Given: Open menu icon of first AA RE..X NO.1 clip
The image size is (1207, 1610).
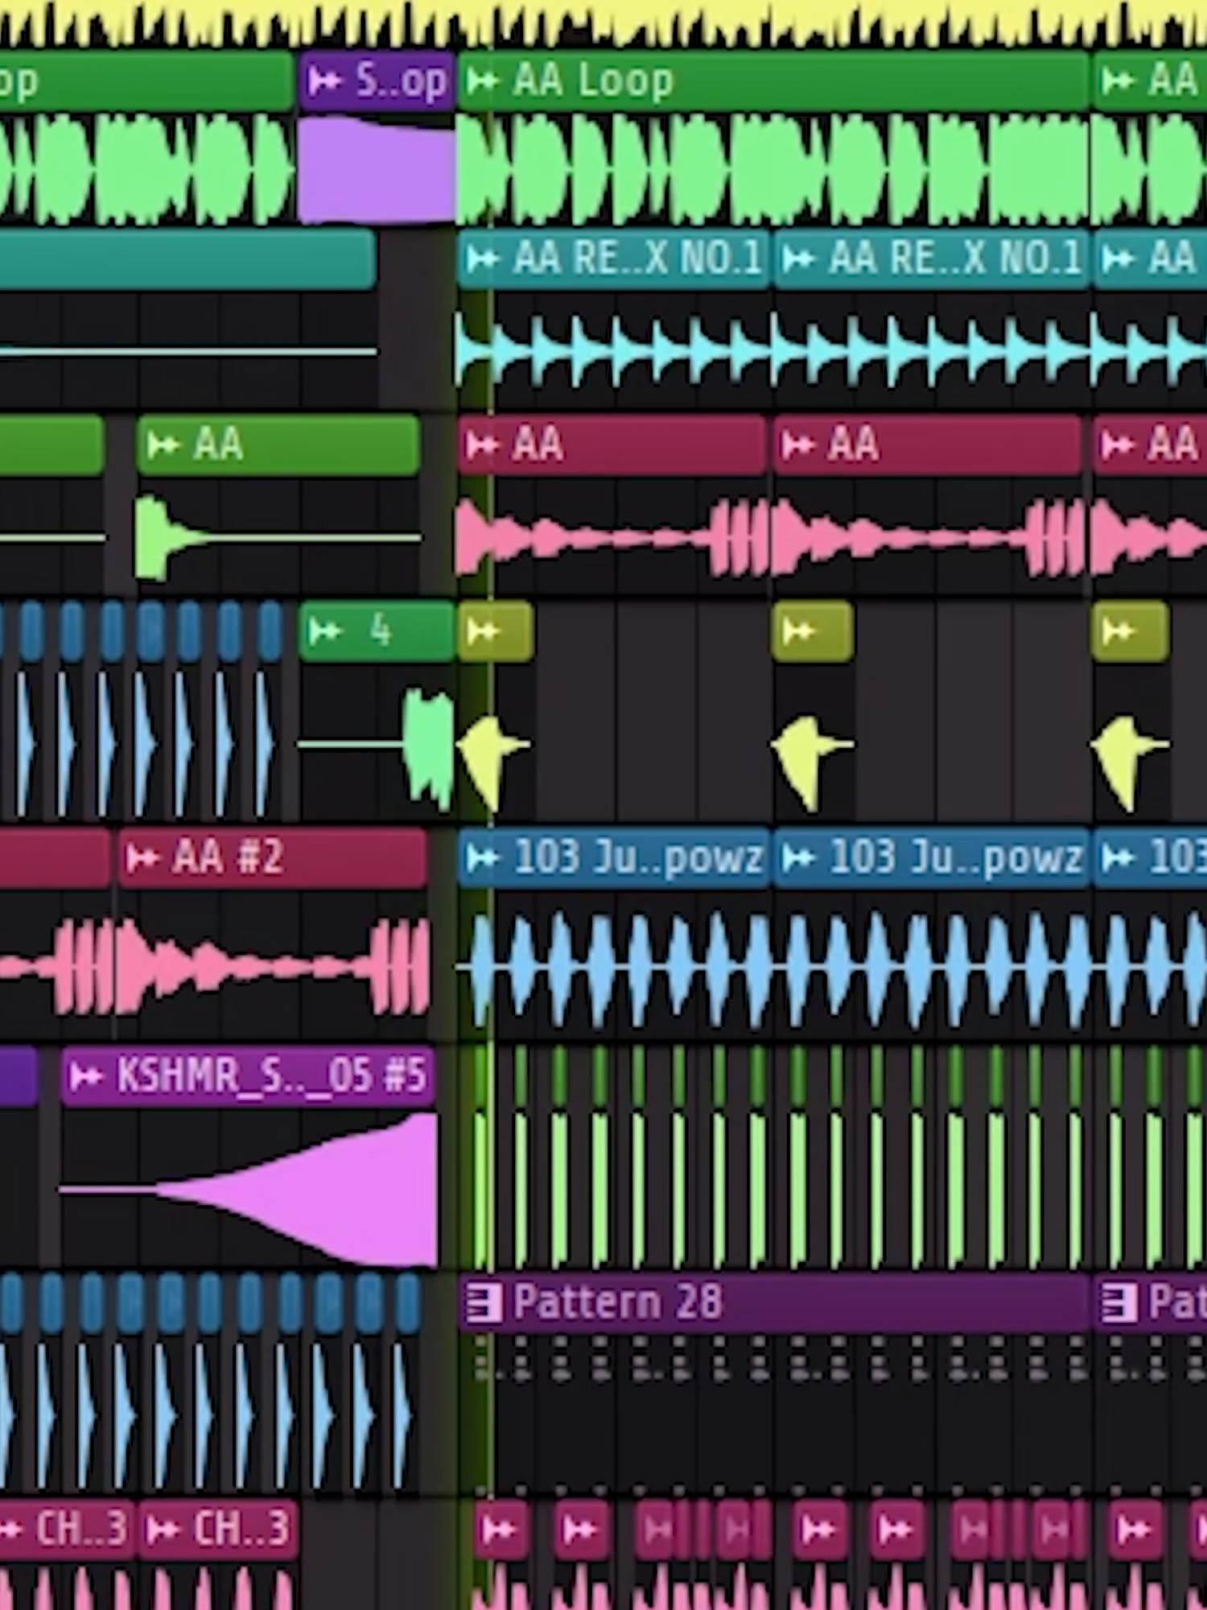Looking at the screenshot, I should pos(482,258).
